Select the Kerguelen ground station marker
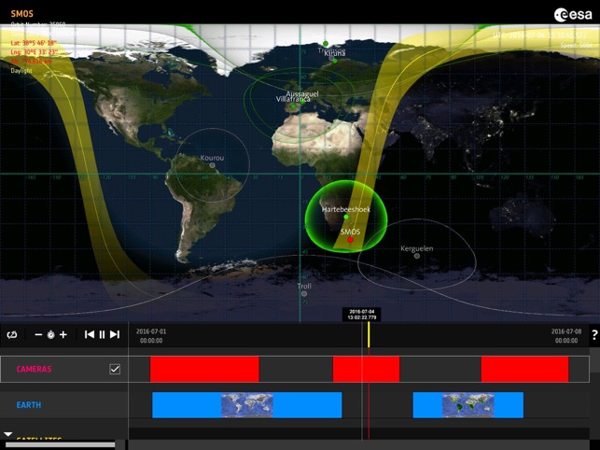The image size is (600, 450). [417, 256]
